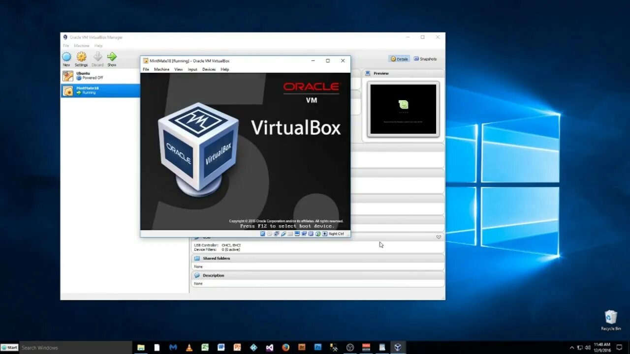630x354 pixels.
Task: Click the Windows Start button
Action: [x=9, y=347]
